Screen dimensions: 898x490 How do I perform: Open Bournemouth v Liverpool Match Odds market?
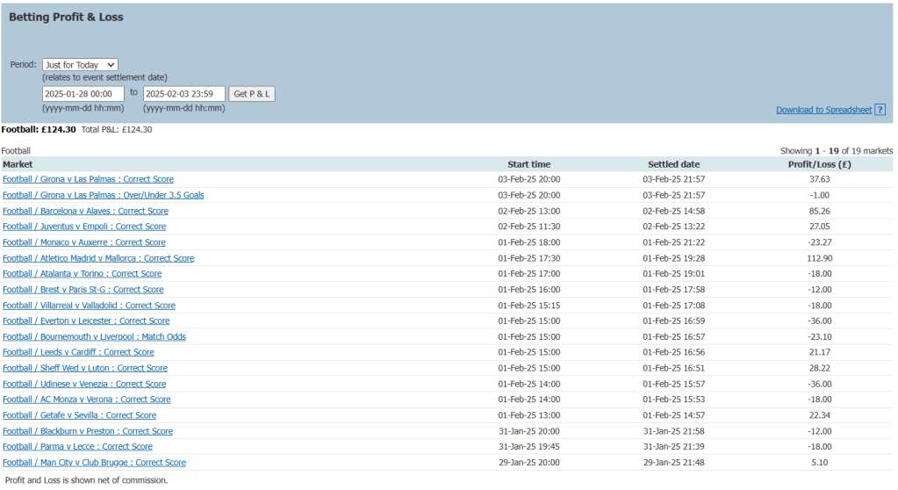coord(94,337)
